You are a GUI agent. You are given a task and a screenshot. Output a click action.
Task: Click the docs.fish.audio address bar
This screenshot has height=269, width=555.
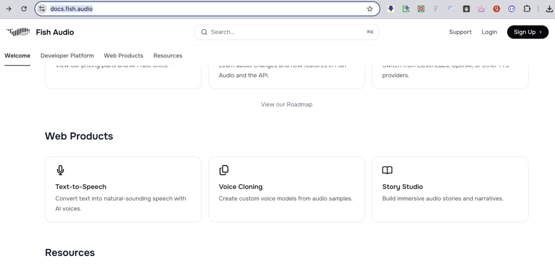coord(207,9)
